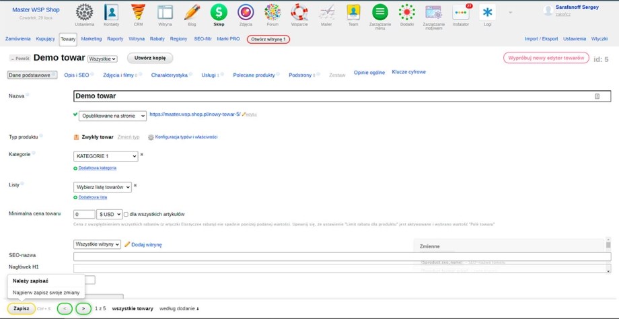Screen dimensions: 619x319
Task: Click the 'Utwórz kopię' button
Action: 150,59
